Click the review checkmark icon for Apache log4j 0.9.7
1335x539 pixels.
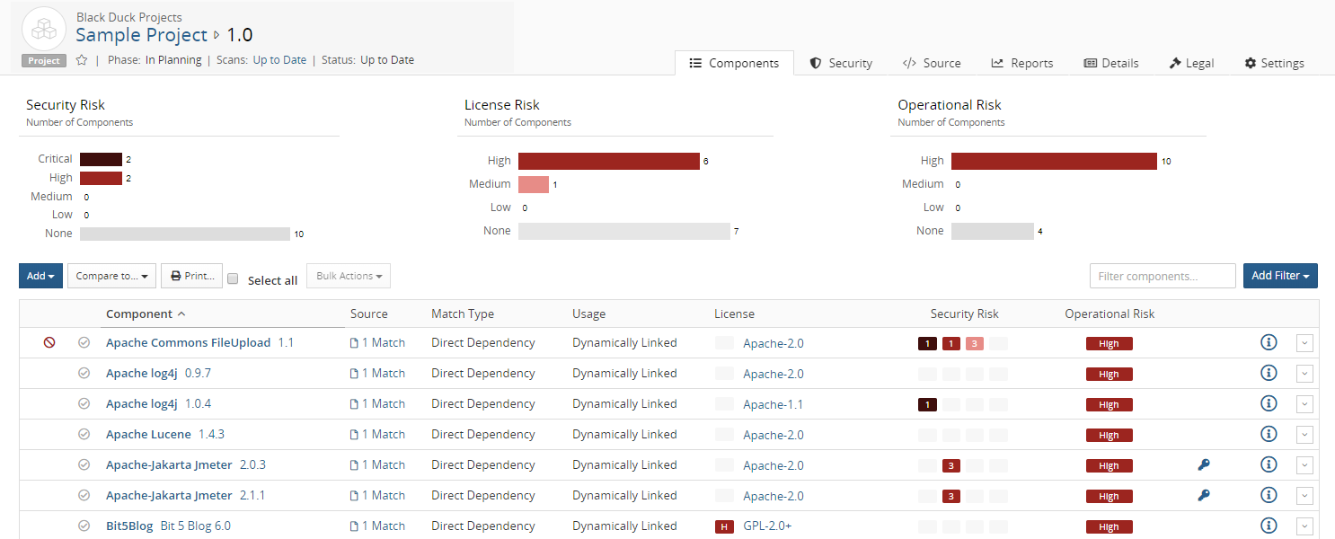tap(84, 373)
